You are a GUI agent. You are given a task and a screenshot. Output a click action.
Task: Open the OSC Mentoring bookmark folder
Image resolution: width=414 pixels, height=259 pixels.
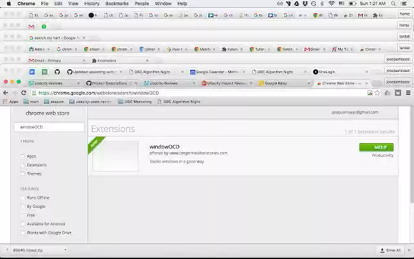(135, 102)
